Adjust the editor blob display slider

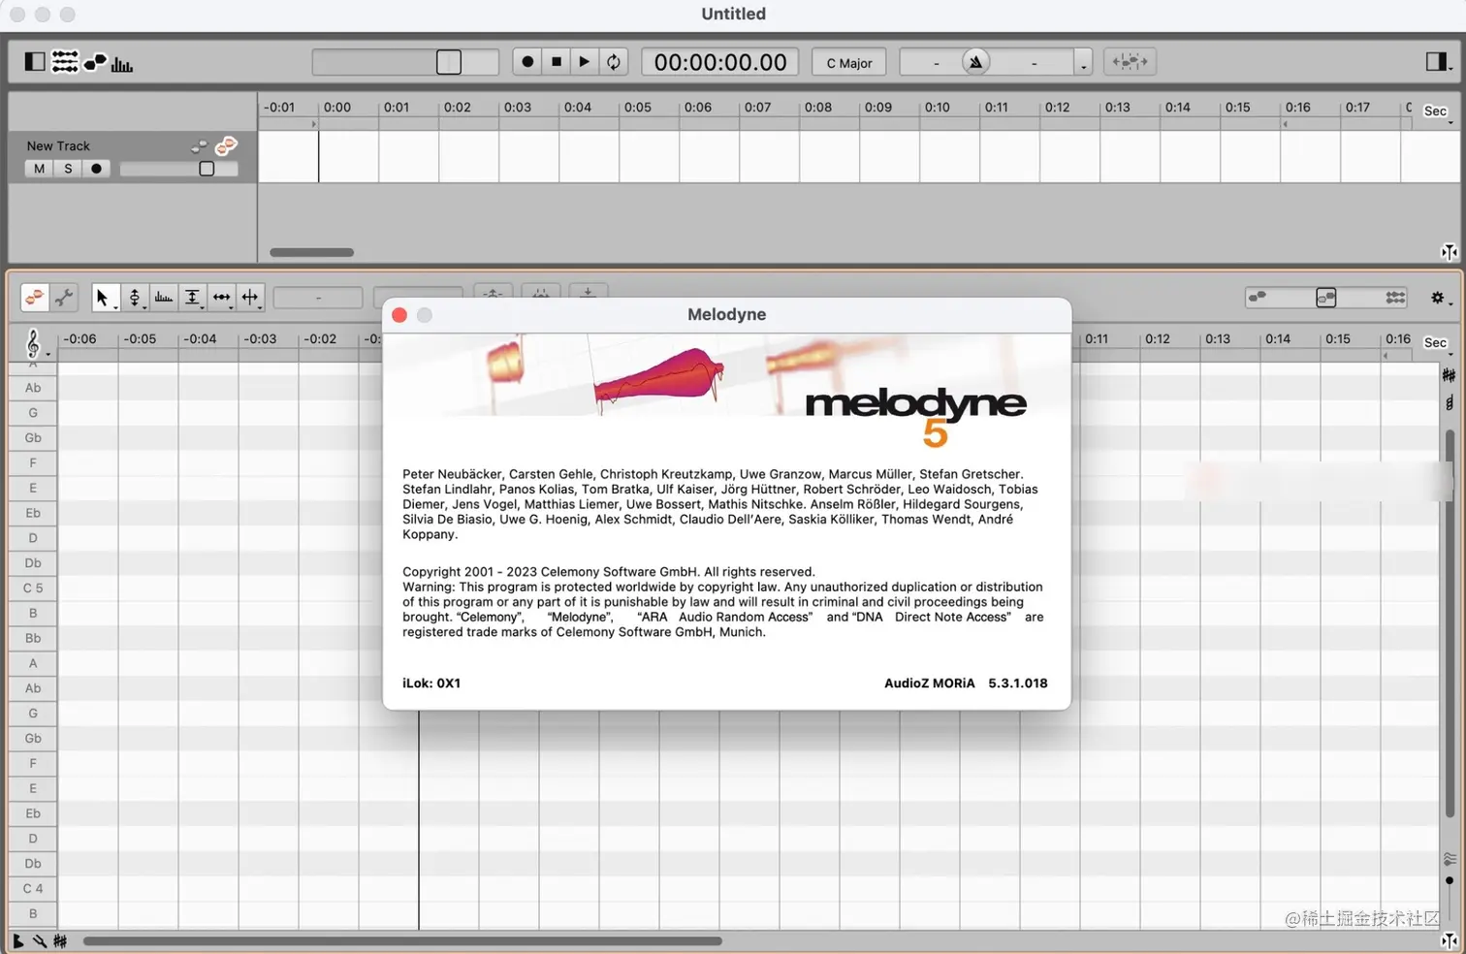coord(1326,298)
